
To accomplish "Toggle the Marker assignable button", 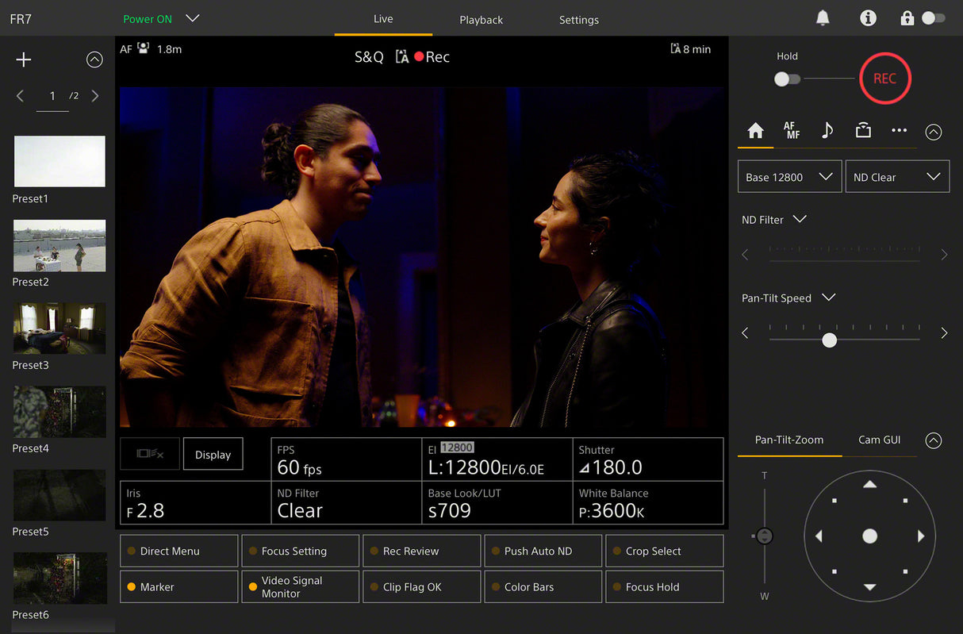I will pyautogui.click(x=178, y=587).
